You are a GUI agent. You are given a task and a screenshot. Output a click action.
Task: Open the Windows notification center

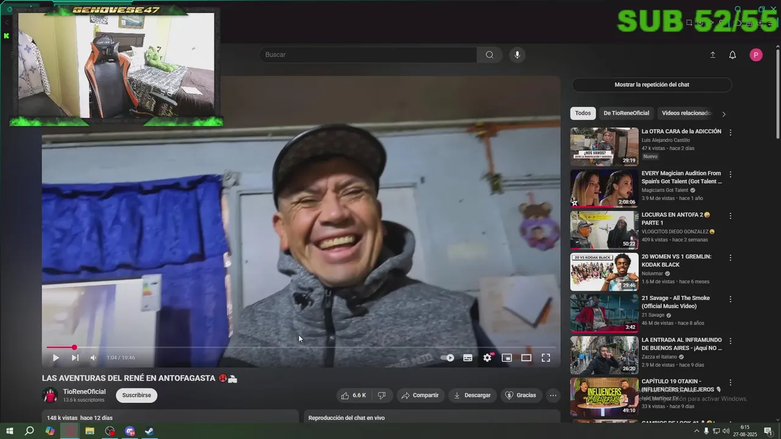[768, 431]
